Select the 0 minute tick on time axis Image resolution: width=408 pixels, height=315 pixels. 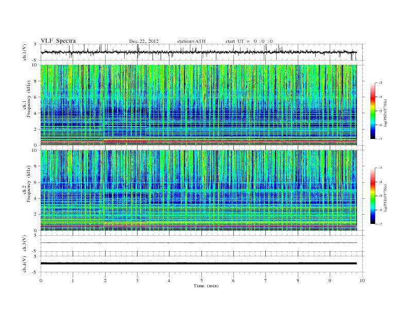pyautogui.click(x=41, y=281)
